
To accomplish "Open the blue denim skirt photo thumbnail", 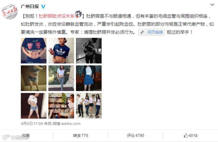I will pos(89,78).
